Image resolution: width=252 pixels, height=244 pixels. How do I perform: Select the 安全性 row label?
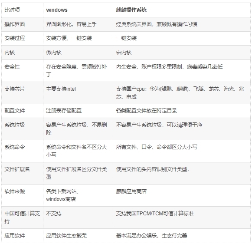click(x=23, y=71)
